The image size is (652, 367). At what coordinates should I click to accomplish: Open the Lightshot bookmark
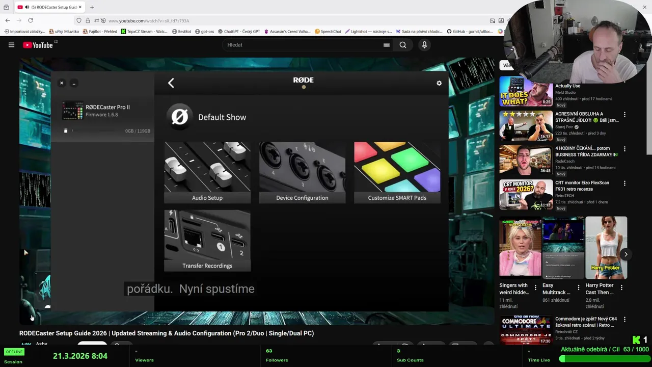click(369, 32)
